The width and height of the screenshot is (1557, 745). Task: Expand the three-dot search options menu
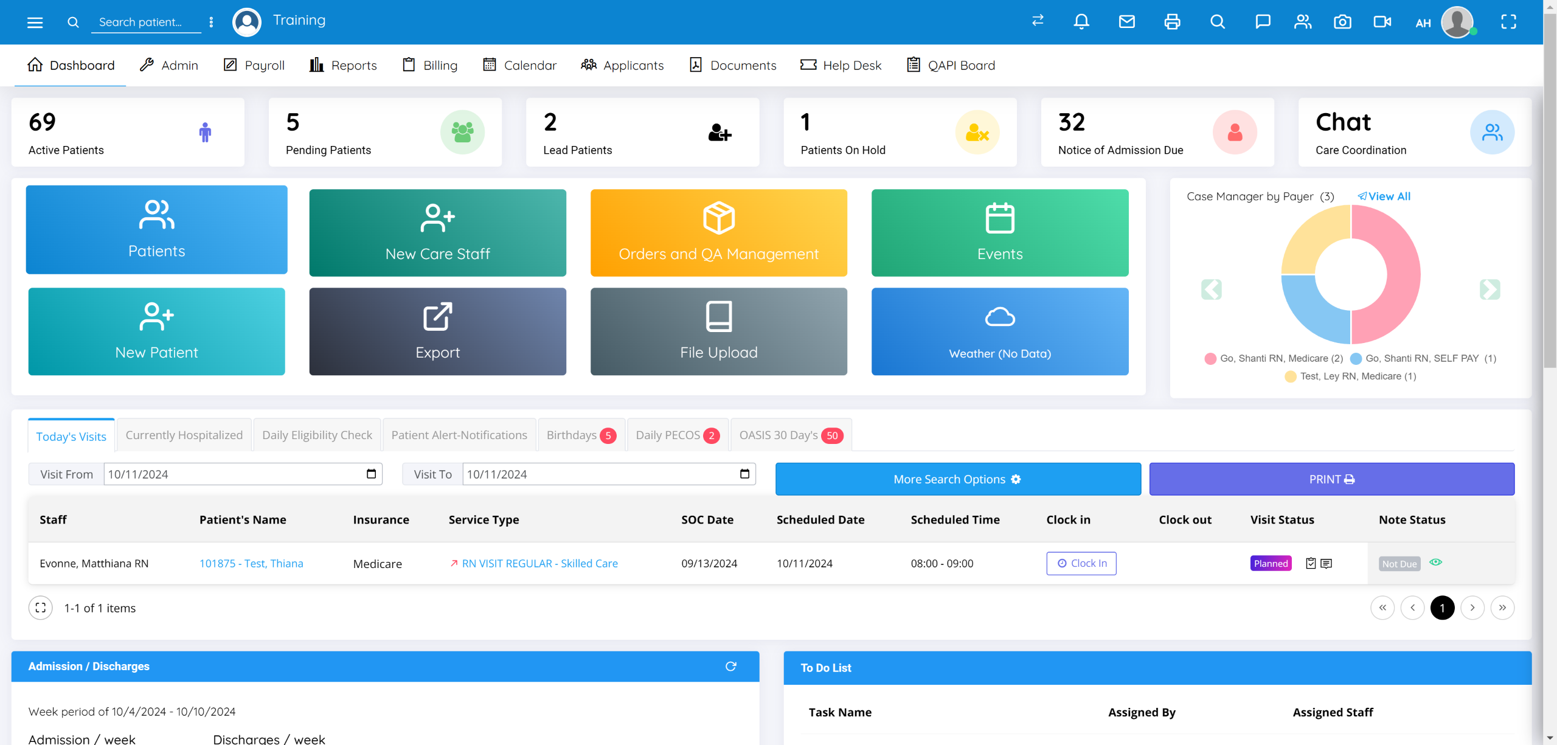[211, 23]
